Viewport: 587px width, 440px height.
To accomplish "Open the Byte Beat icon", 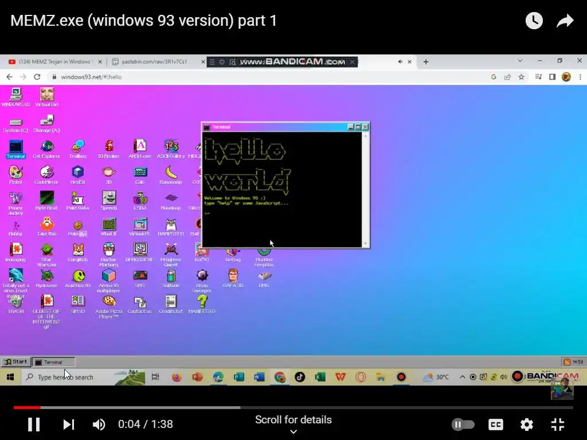I will [x=46, y=201].
